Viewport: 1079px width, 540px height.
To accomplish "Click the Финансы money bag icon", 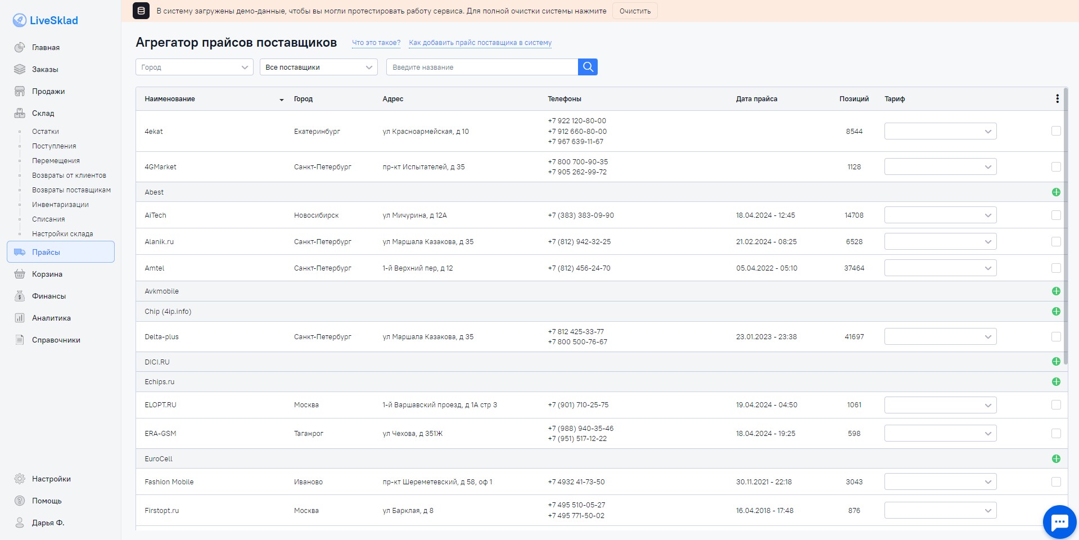I will click(20, 296).
